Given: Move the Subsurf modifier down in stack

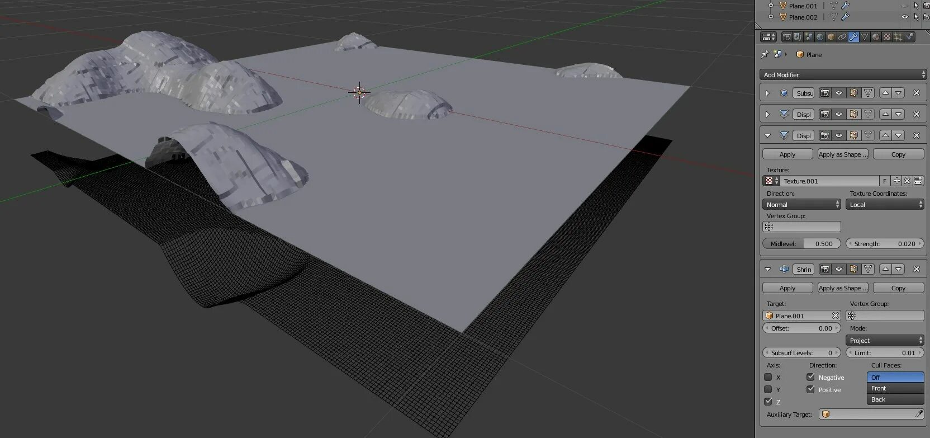Looking at the screenshot, I should pos(899,93).
